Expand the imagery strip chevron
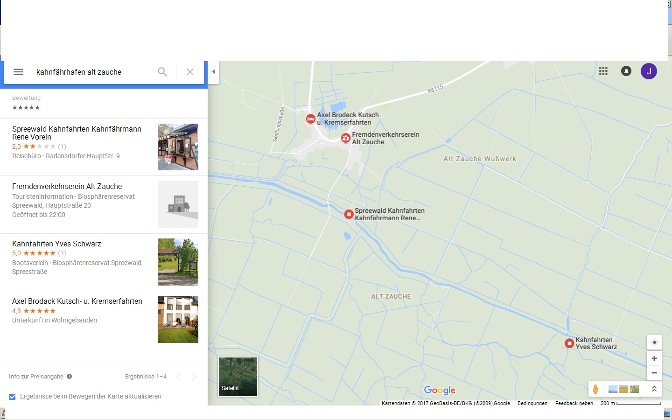Image resolution: width=672 pixels, height=420 pixels. 654,389
